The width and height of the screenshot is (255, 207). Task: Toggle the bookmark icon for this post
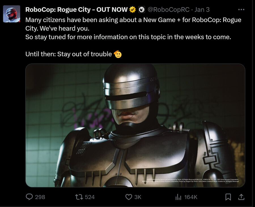[x=228, y=197]
